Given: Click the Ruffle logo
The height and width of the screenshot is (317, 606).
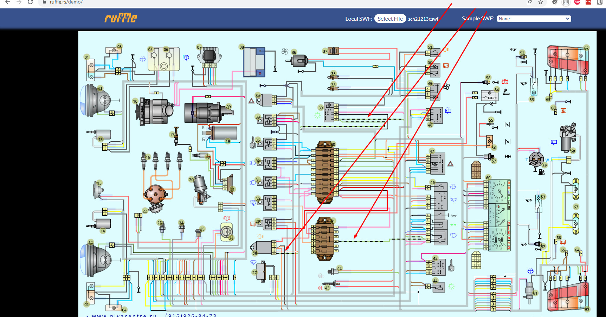Looking at the screenshot, I should tap(121, 18).
